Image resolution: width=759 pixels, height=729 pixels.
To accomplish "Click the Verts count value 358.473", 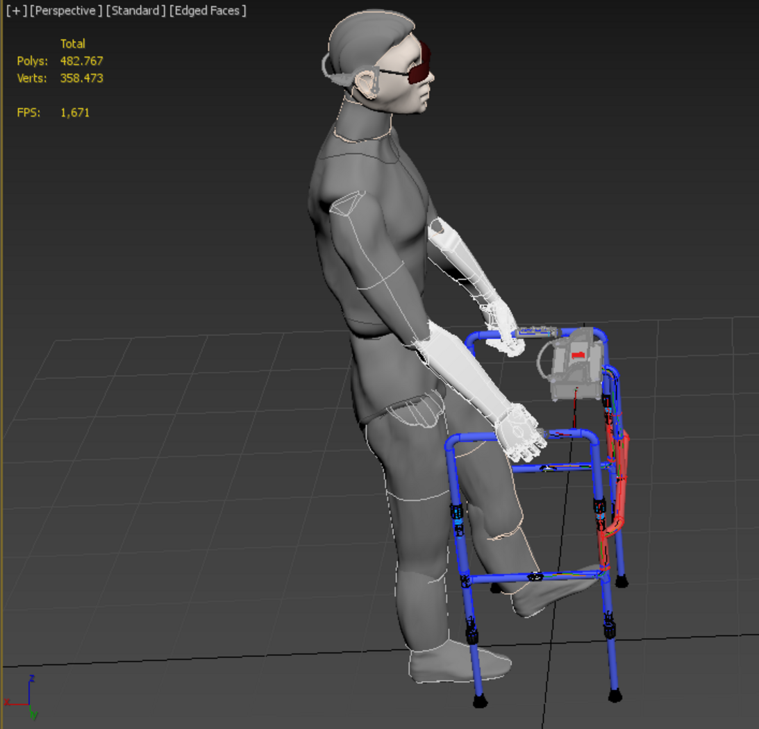I will (x=81, y=78).
